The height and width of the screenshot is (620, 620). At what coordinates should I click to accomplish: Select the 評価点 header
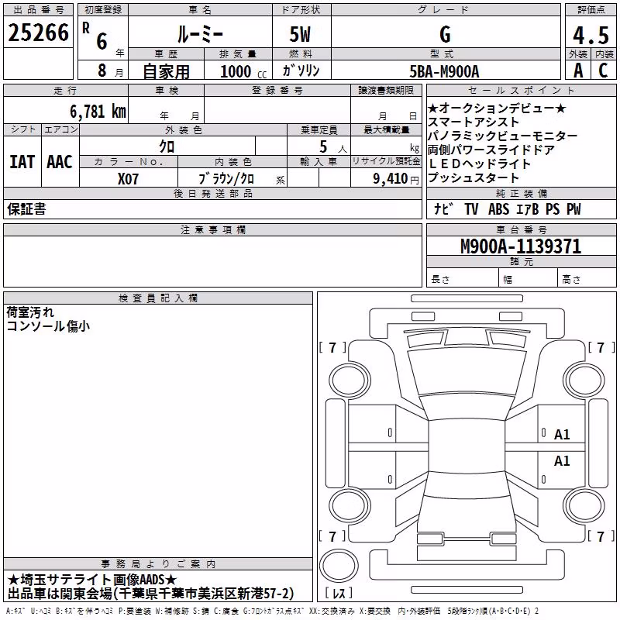[x=591, y=10]
